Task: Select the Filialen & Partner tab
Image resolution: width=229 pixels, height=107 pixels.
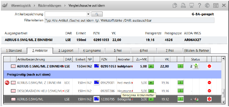Action: [197, 51]
